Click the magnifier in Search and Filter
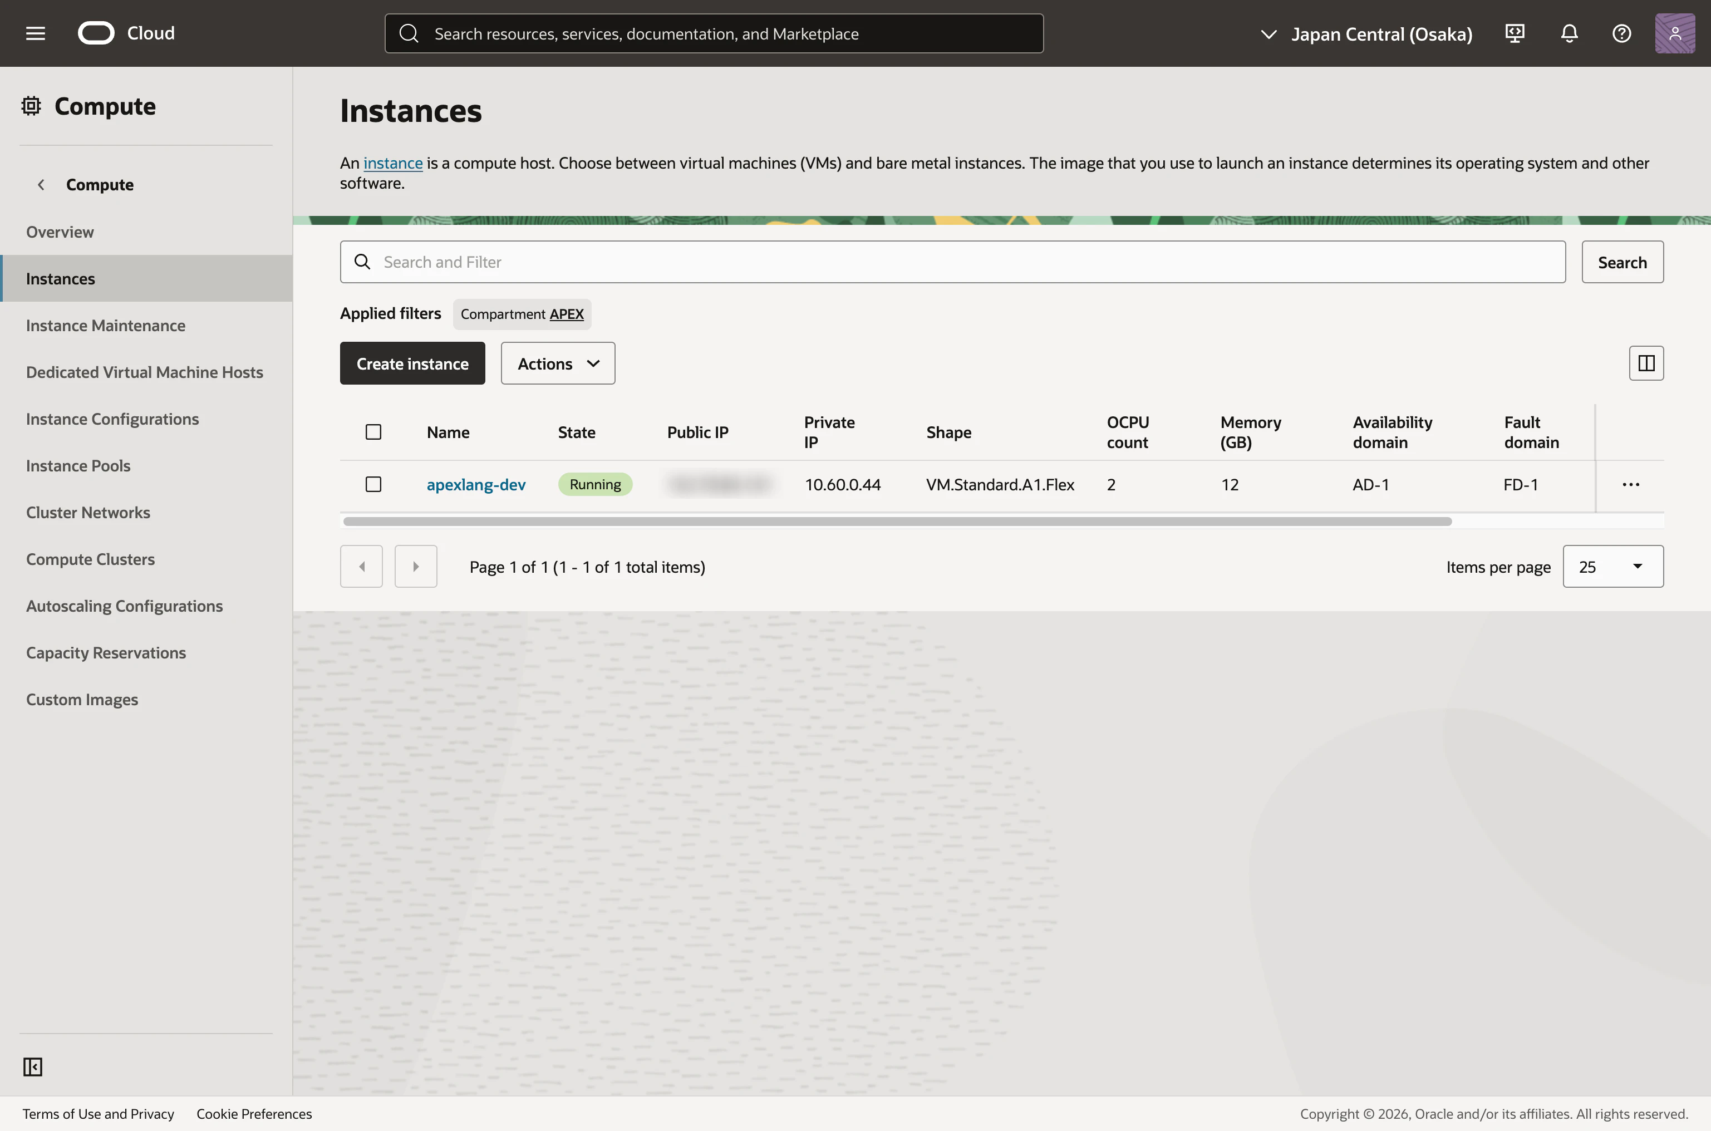 362,262
